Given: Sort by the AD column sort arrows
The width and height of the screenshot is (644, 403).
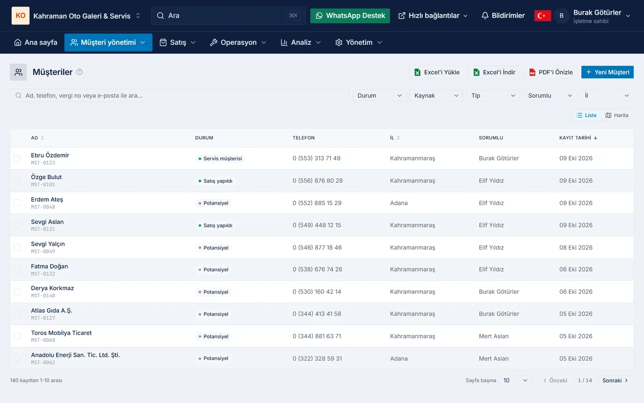Looking at the screenshot, I should 42,138.
